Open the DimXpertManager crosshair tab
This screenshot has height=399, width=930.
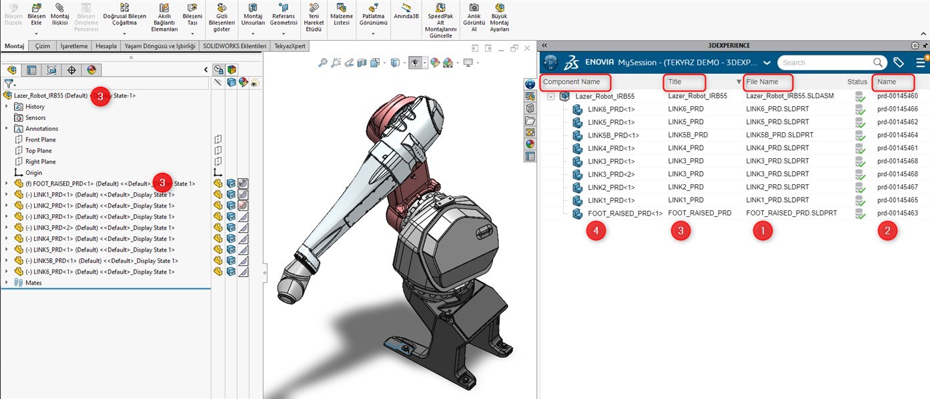pyautogui.click(x=71, y=69)
